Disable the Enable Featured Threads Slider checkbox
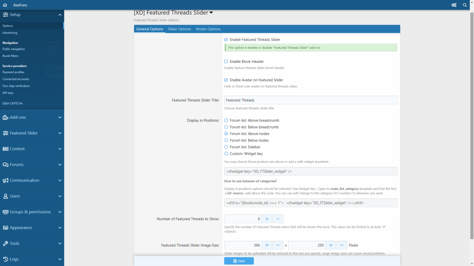Image resolution: width=474 pixels, height=266 pixels. coord(226,40)
